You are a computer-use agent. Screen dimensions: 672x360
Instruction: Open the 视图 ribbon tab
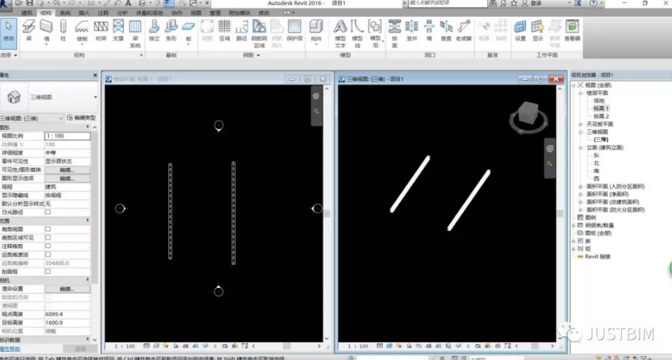[196, 13]
